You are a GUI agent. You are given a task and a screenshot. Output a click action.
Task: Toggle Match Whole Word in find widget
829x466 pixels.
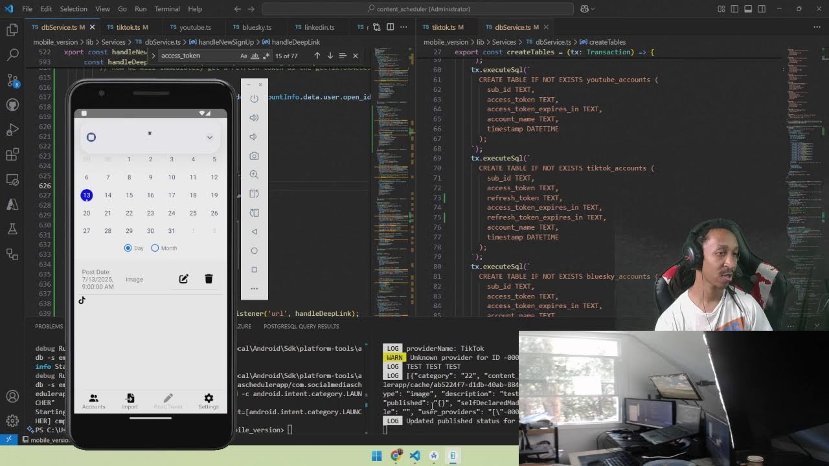coord(255,56)
